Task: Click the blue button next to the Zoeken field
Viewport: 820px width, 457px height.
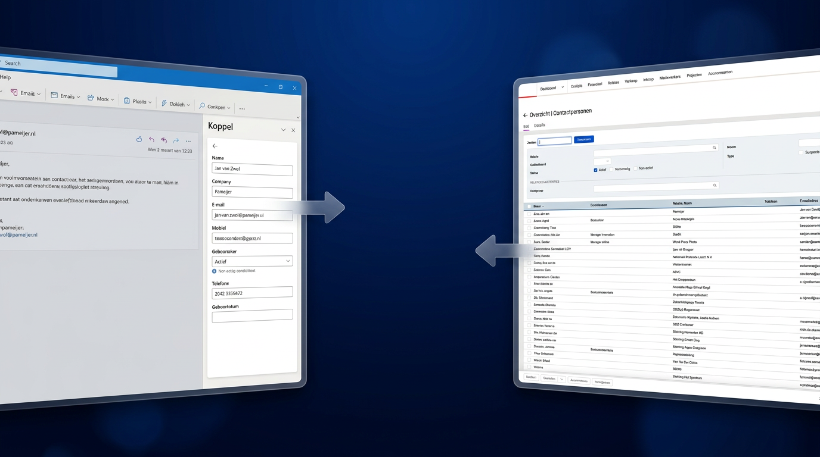Action: click(x=584, y=139)
